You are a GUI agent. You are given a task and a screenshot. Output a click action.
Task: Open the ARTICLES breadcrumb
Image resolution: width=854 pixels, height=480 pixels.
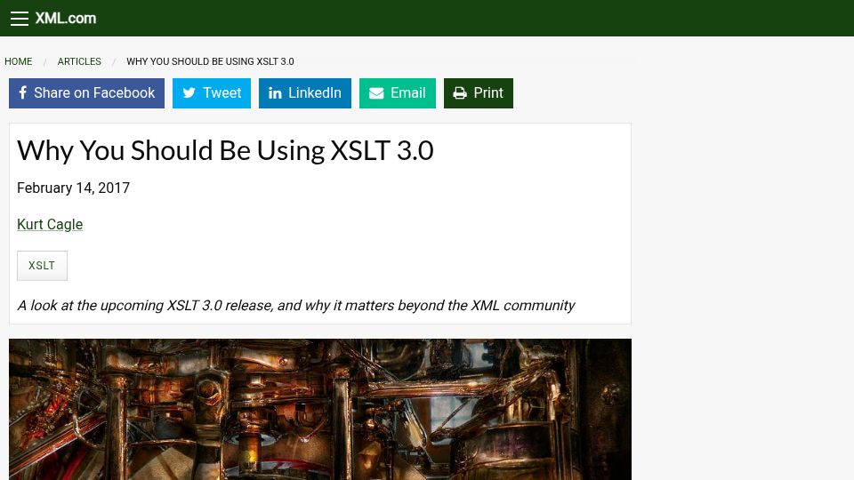click(79, 61)
